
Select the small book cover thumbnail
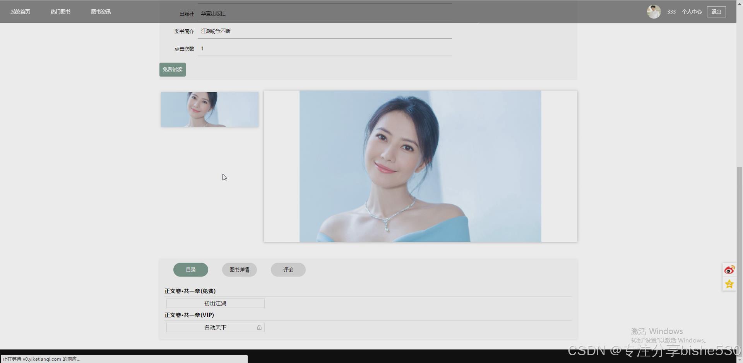click(x=210, y=109)
